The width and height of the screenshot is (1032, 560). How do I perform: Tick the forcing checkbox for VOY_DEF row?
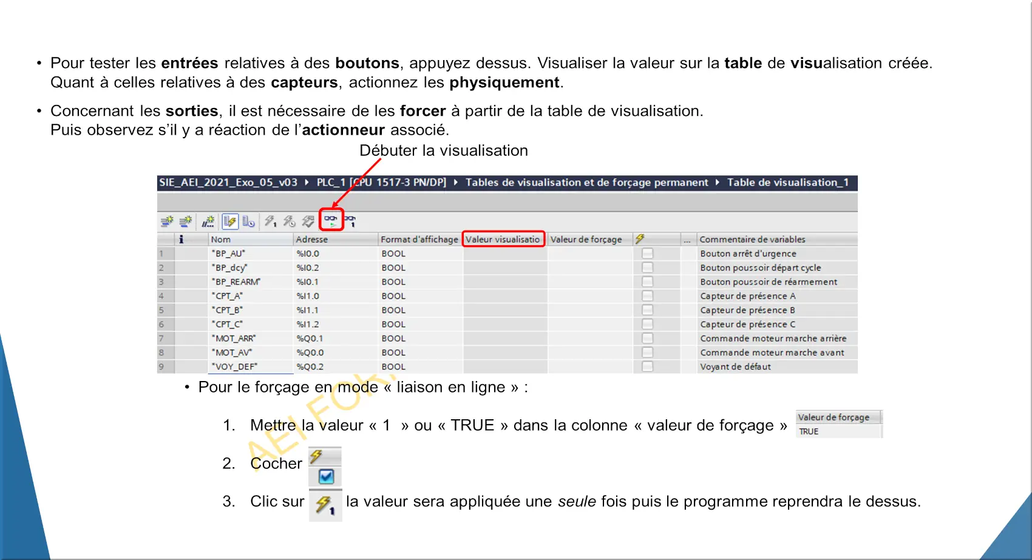[x=647, y=366]
